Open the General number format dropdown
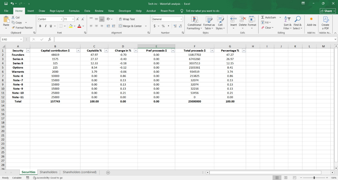This screenshot has width=338, height=180. click(181, 19)
